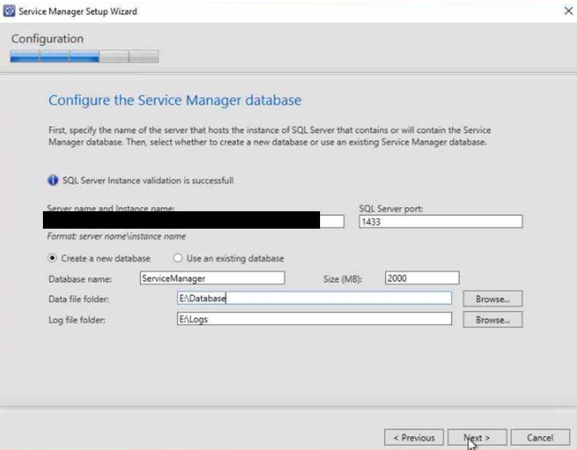Browse for the Log file folder

point(492,320)
